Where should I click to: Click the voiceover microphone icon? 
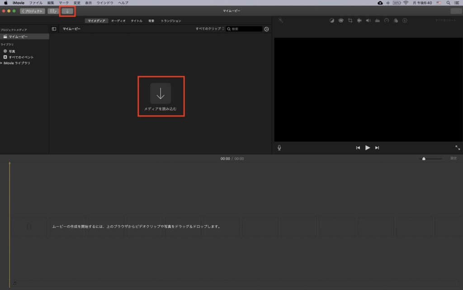(x=279, y=147)
